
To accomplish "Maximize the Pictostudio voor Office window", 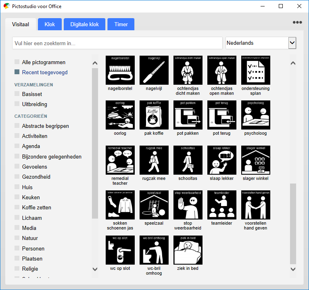I will (281, 6).
